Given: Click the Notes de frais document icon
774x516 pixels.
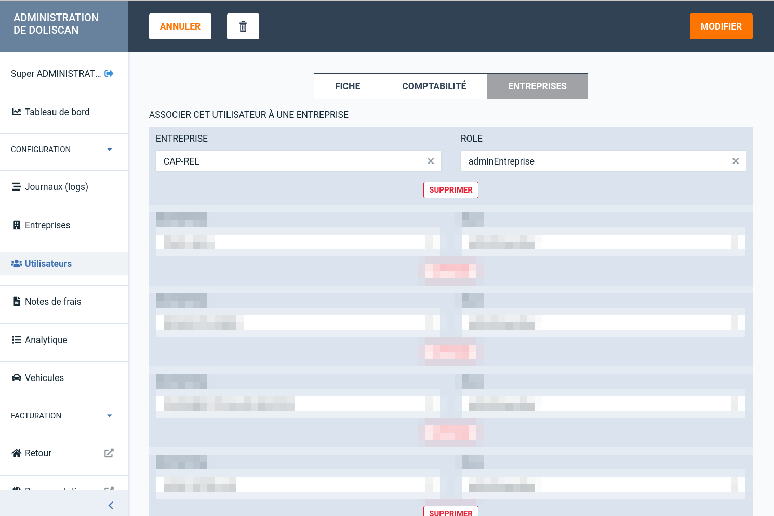Looking at the screenshot, I should coord(17,302).
